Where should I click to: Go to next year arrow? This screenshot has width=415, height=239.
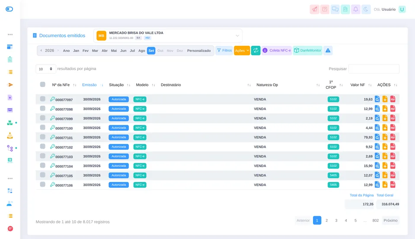click(x=58, y=50)
